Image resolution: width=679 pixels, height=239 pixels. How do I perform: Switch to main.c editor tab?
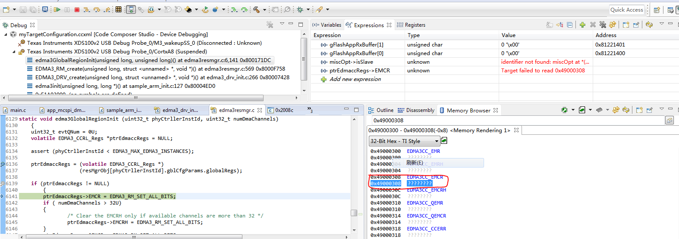(14, 110)
